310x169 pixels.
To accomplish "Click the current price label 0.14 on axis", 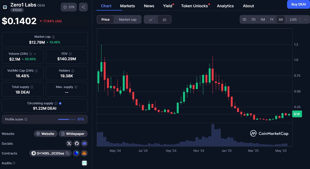I will click(x=297, y=114).
